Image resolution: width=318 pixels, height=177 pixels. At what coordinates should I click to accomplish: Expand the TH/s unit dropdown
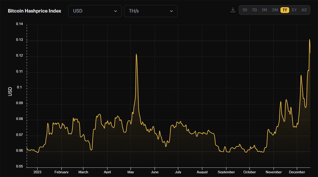(x=151, y=11)
